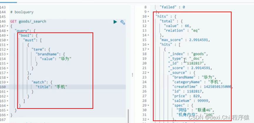Collapse response outer "hits" at line 10
The height and width of the screenshot is (123, 254).
[148, 16]
